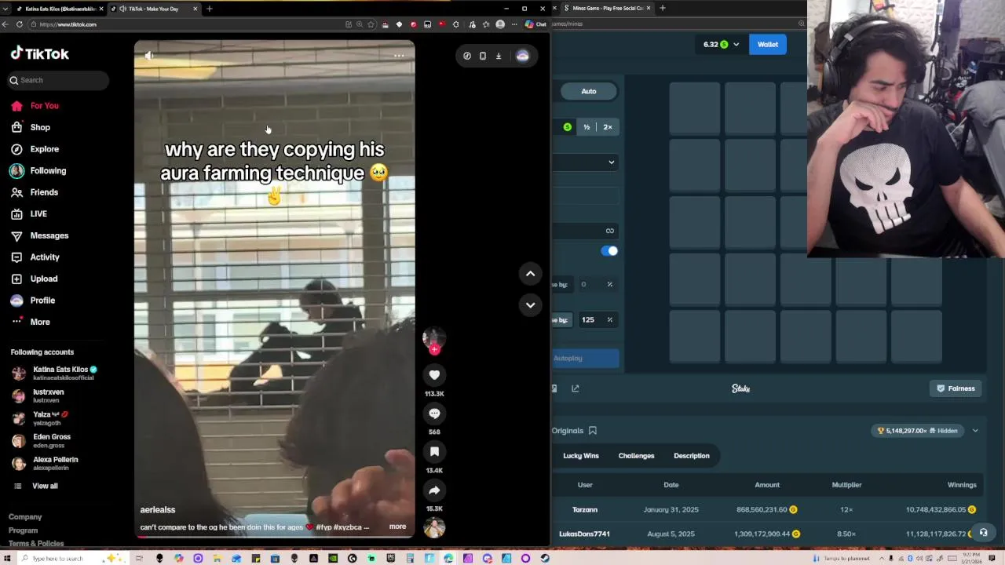Open Katina Eats Kilos following account
This screenshot has width=1005, height=565.
54,374
